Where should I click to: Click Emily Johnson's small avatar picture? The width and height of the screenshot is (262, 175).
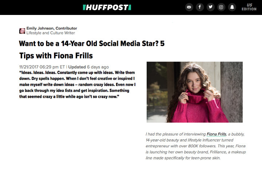(x=22, y=31)
